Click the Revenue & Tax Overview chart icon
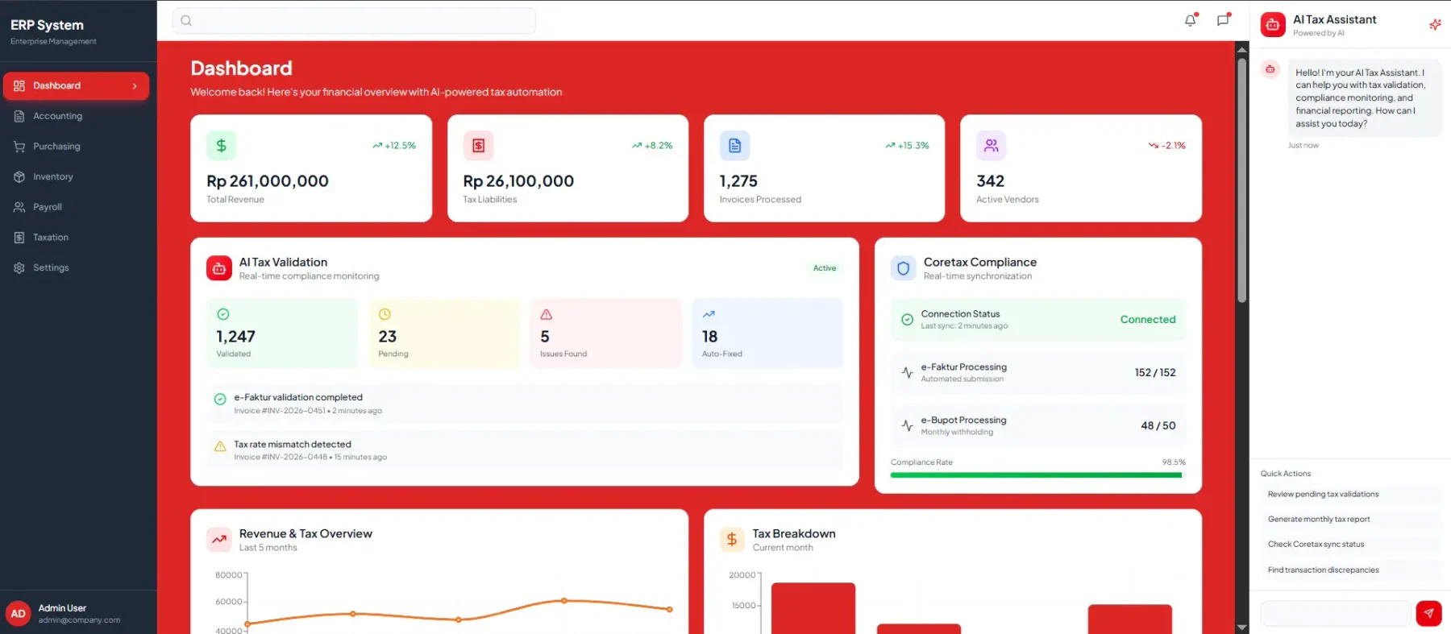Screen dimensions: 1451x634 pyautogui.click(x=219, y=540)
